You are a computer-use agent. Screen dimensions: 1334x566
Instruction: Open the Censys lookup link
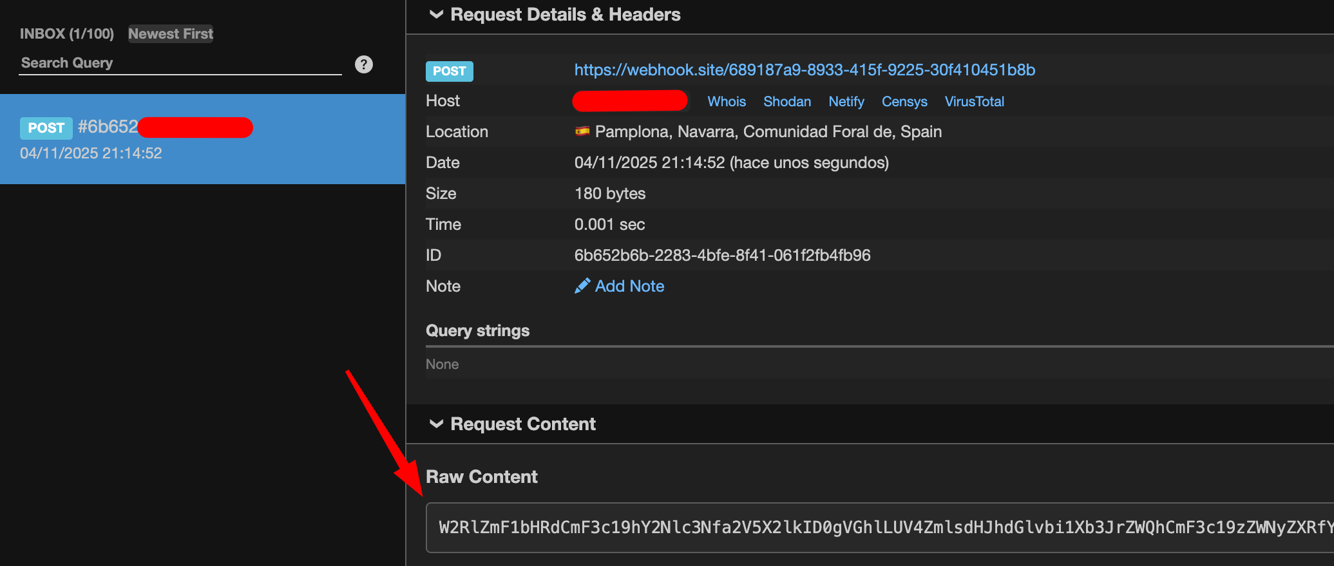pyautogui.click(x=904, y=101)
